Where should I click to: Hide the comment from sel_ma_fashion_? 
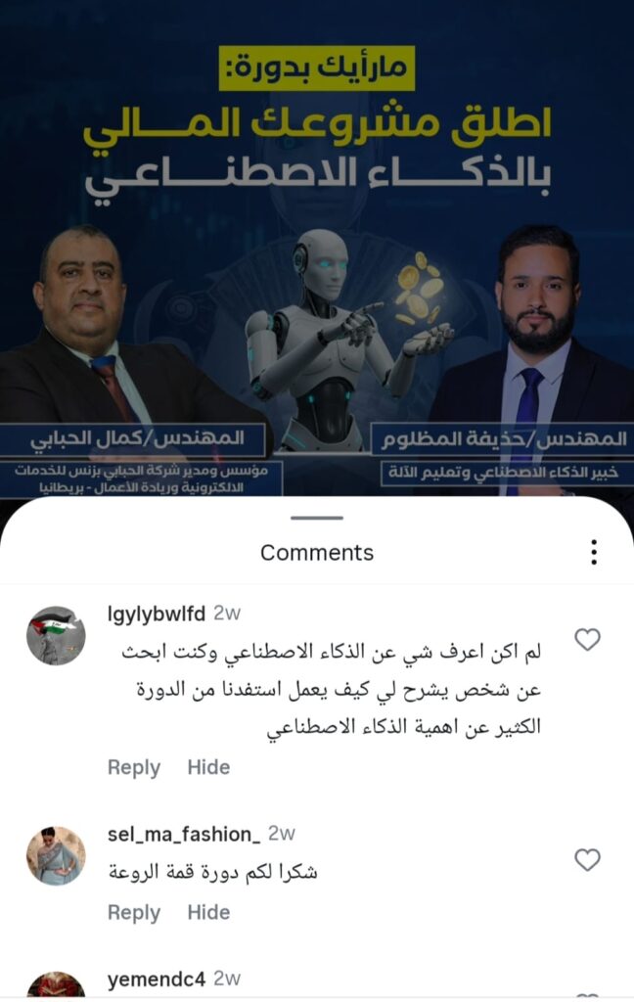point(208,913)
